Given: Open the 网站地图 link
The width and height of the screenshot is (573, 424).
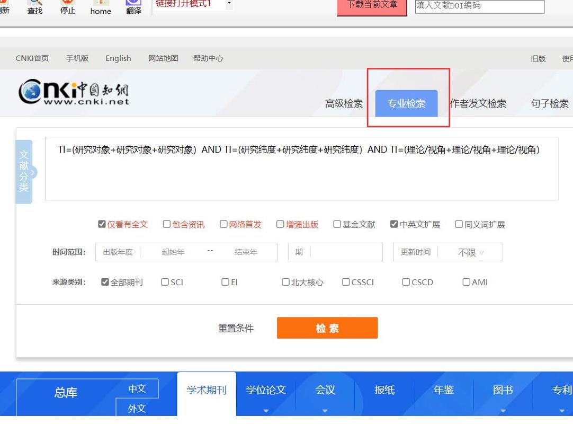Looking at the screenshot, I should coord(163,58).
